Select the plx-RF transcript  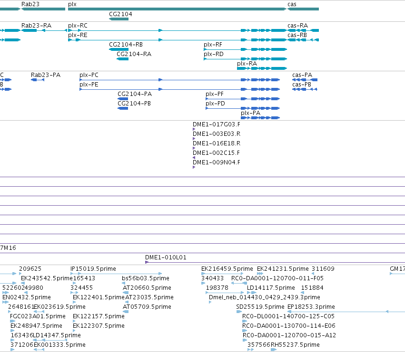[x=245, y=49]
